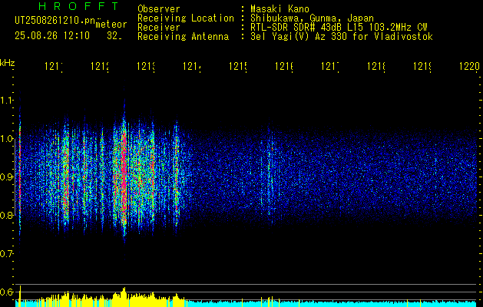Click the '1.1' frequency axis label
The width and height of the screenshot is (483, 307).
click(7, 100)
